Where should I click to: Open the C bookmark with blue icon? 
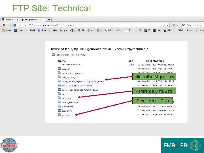[x=147, y=30]
